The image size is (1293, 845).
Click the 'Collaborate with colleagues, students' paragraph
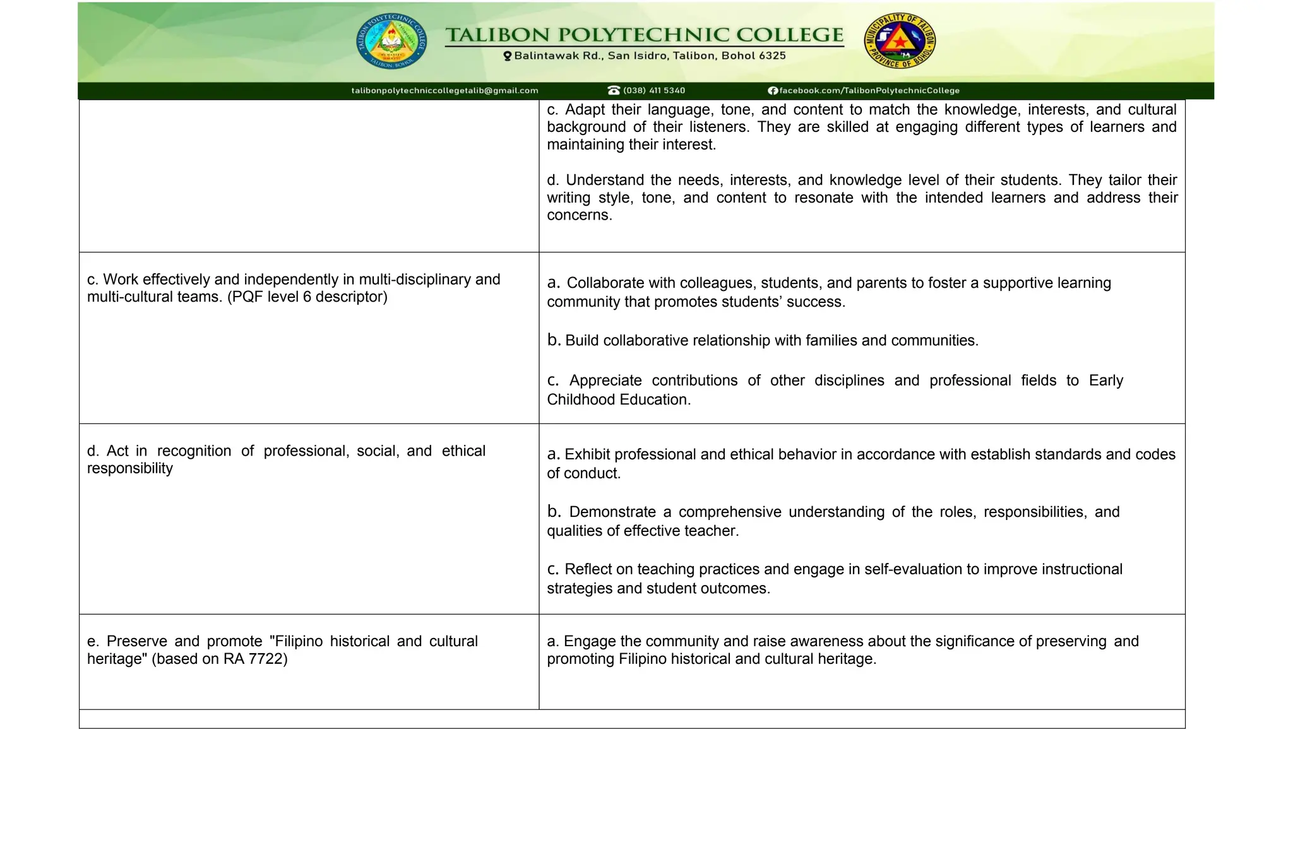click(828, 292)
